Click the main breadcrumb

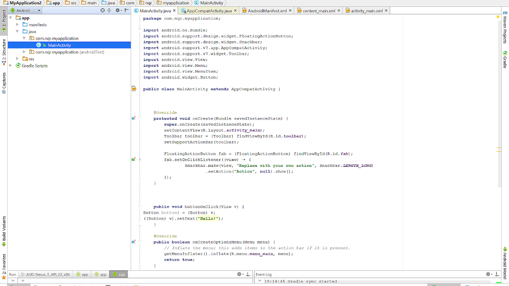tap(89, 3)
